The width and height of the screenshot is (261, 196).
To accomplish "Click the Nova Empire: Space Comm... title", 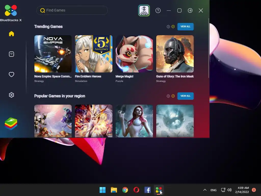I will 53,76.
